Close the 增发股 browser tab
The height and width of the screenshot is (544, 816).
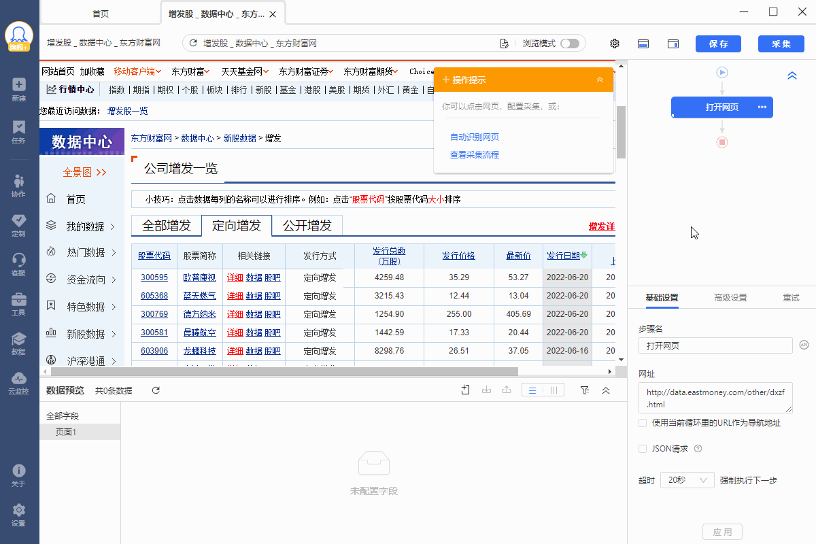pos(273,14)
